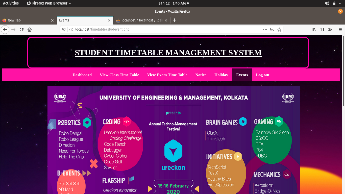Open the Holiday menu item
345x194 pixels.
221,75
